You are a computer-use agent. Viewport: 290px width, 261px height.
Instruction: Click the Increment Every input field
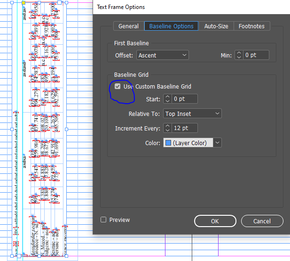point(185,128)
